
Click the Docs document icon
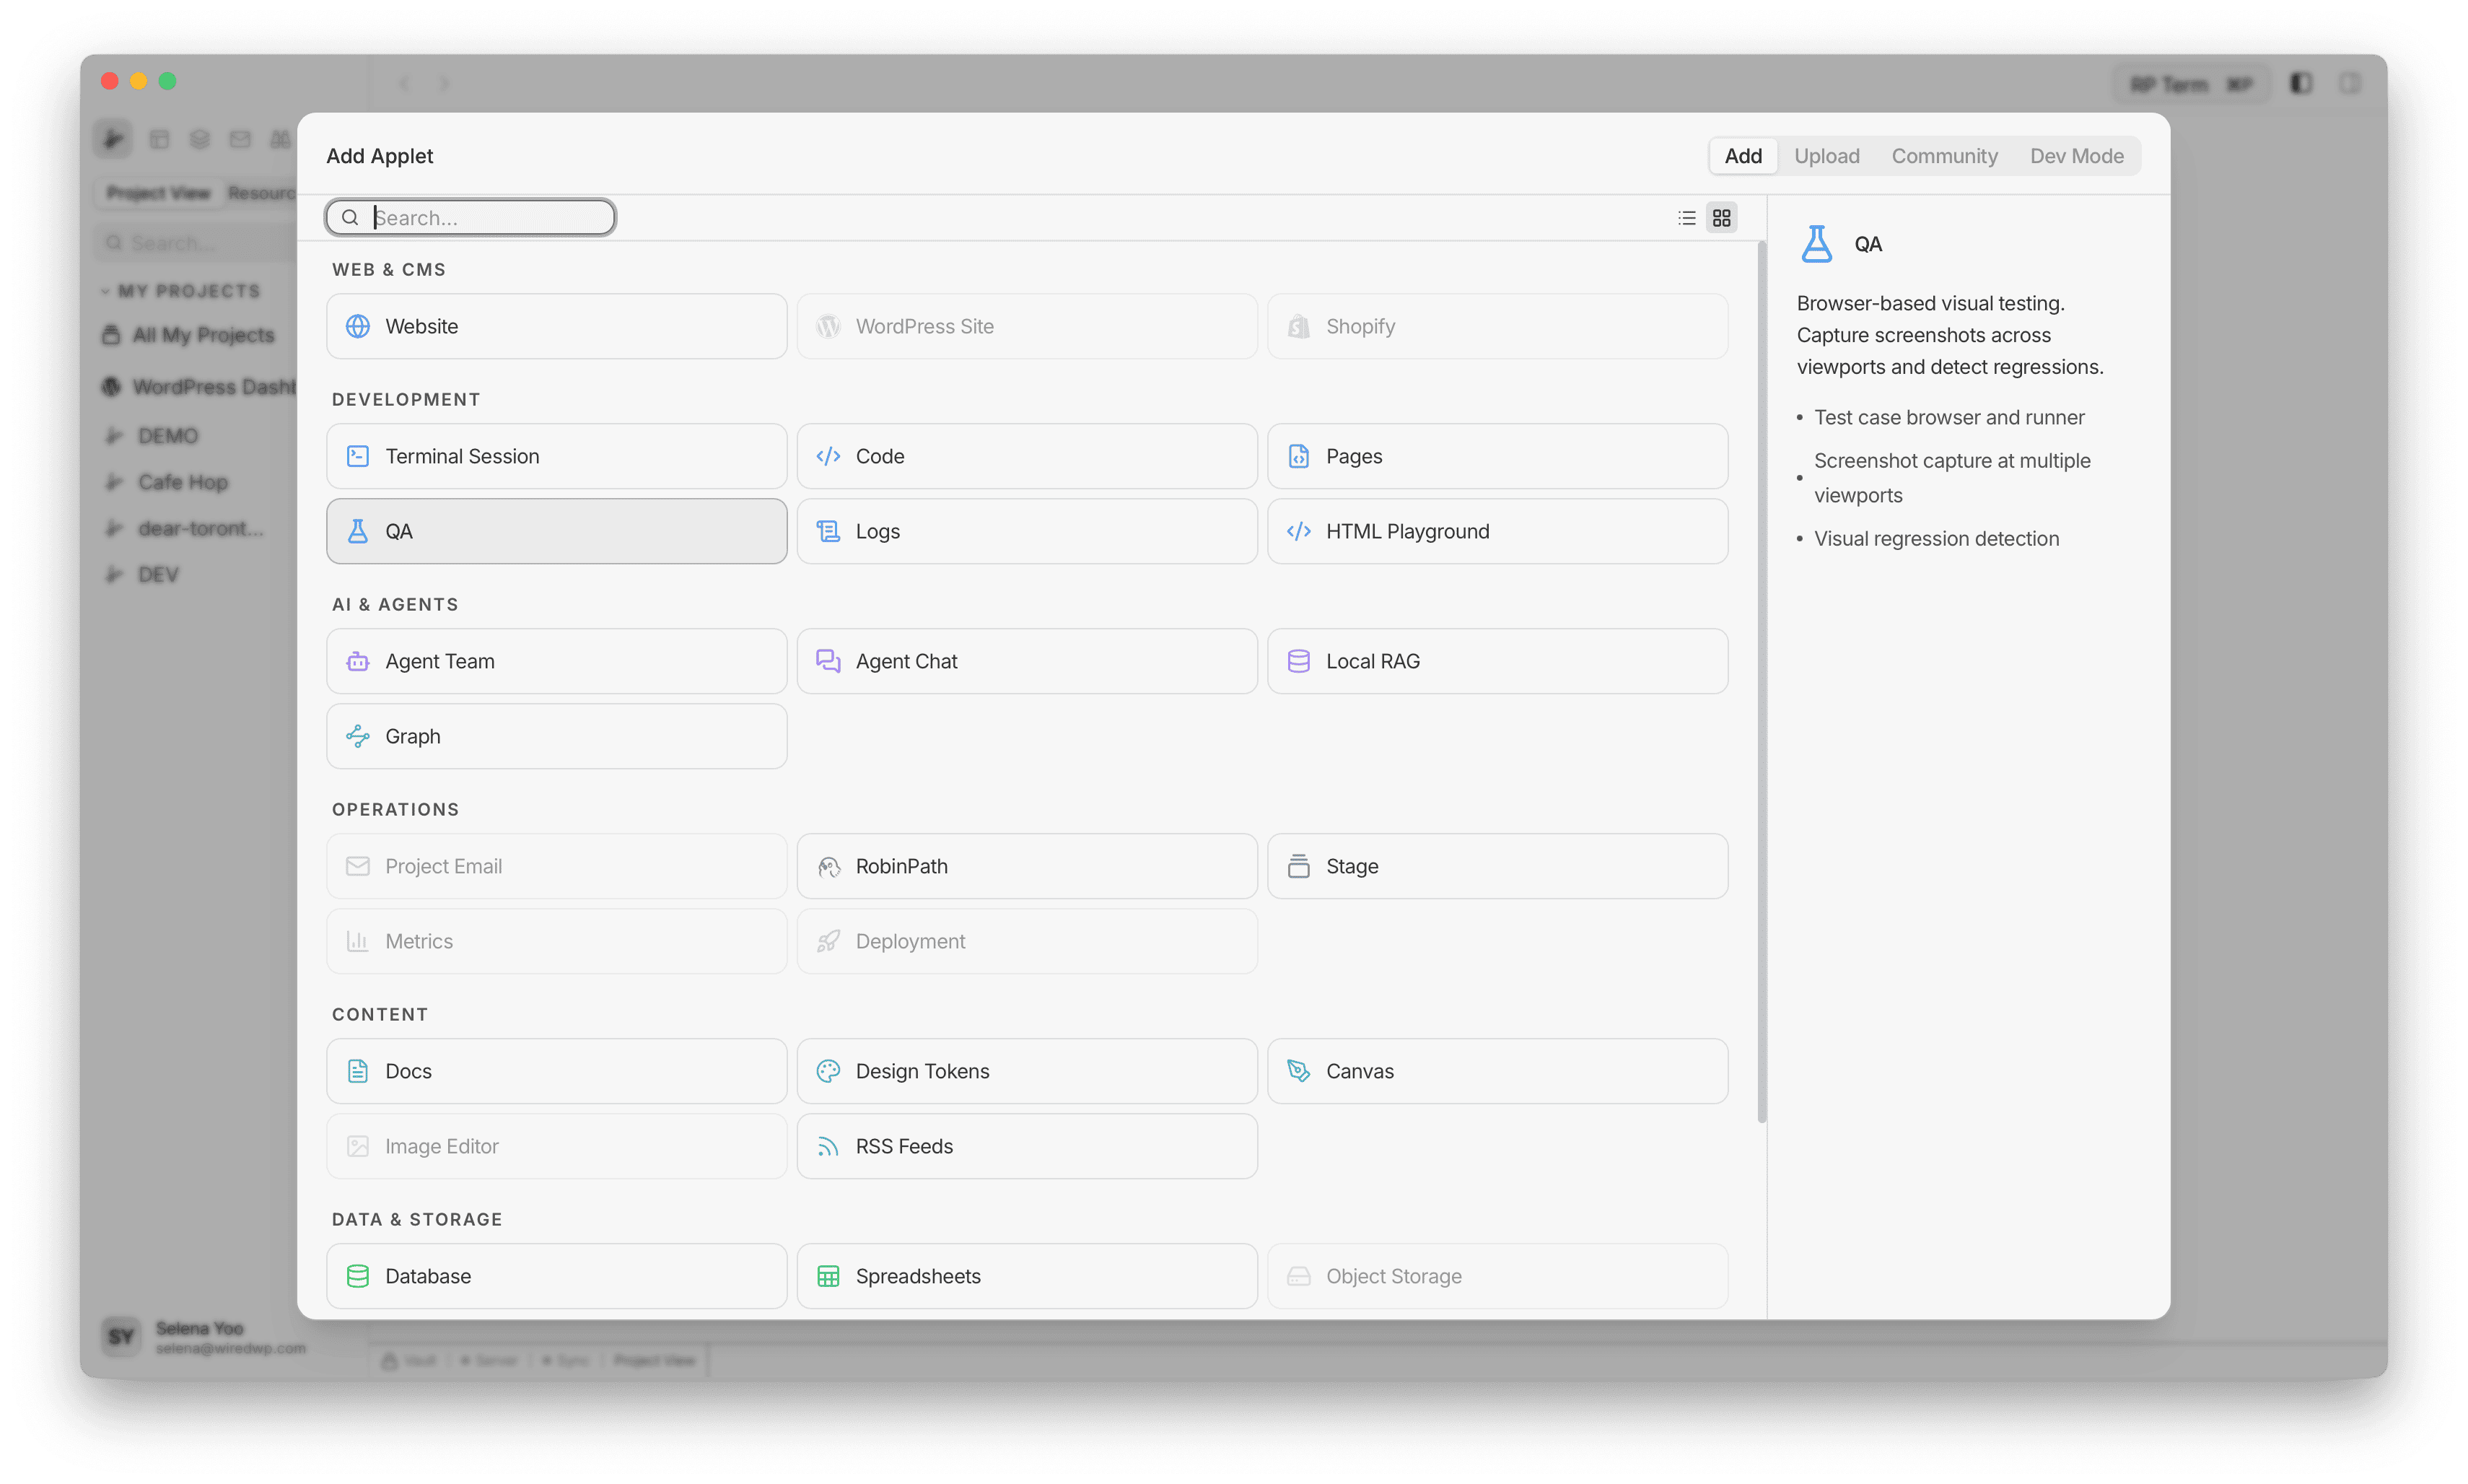pyautogui.click(x=357, y=1071)
